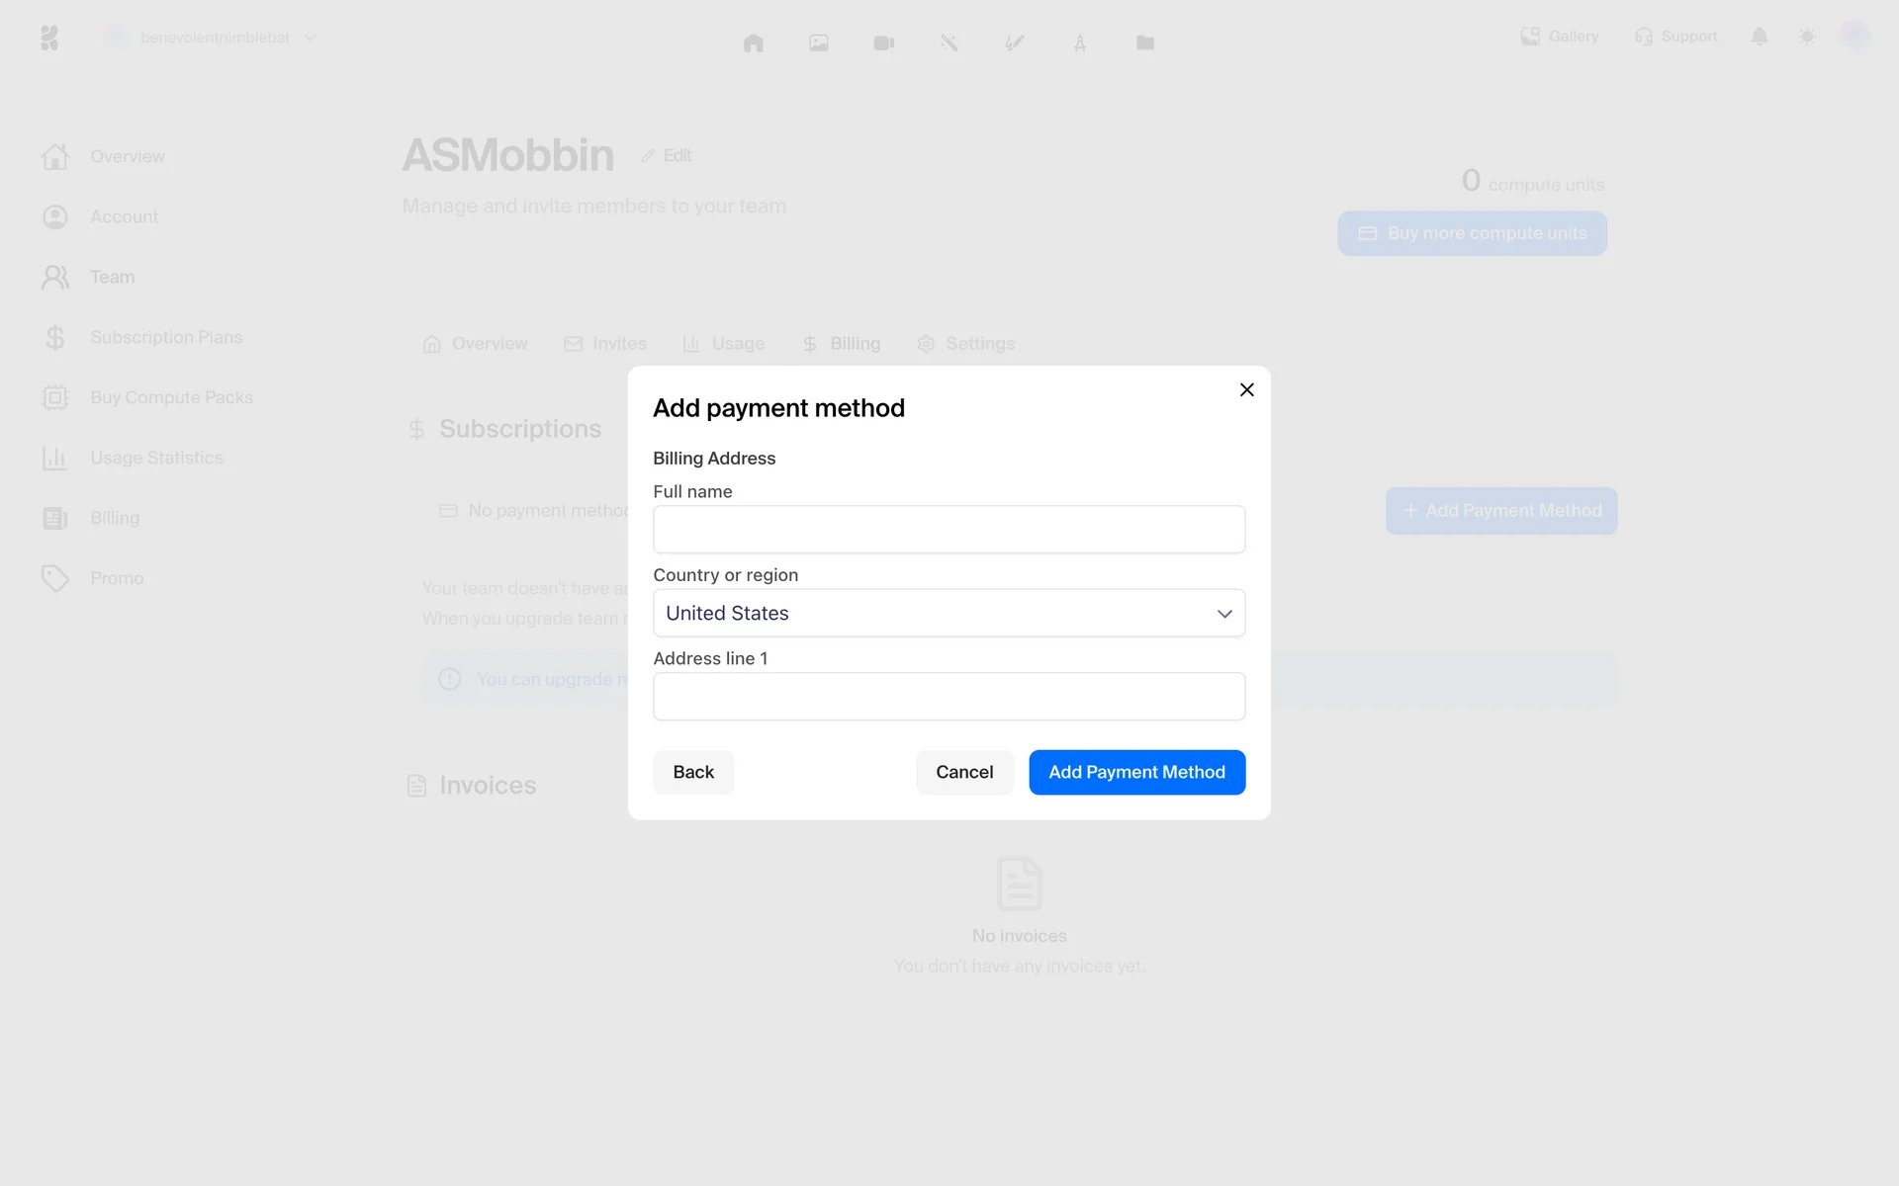This screenshot has height=1186, width=1899.
Task: Go Back in the payment dialog
Action: click(692, 772)
